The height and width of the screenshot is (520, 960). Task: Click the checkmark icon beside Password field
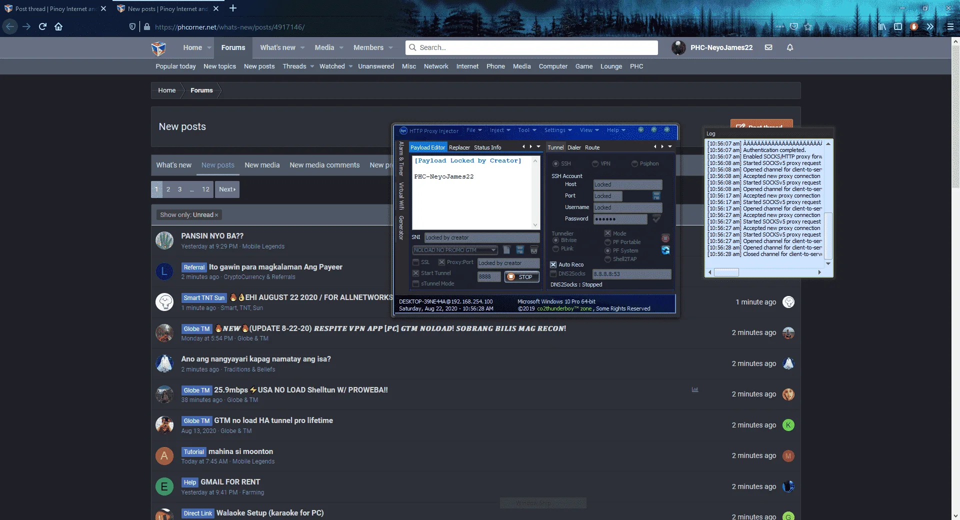656,218
